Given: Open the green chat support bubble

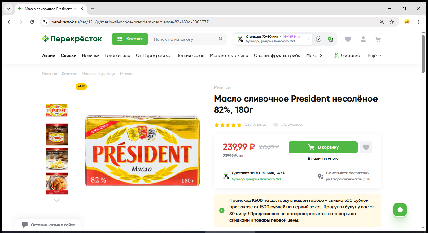Looking at the screenshot, I should (x=400, y=210).
